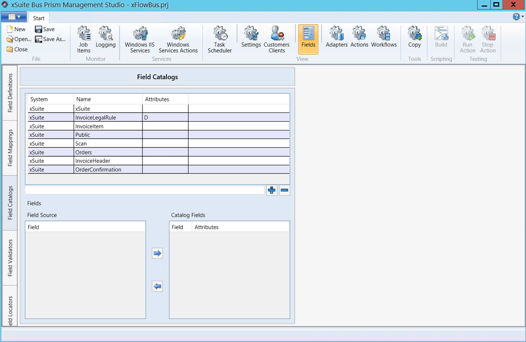Viewport: 526px width, 342px height.
Task: Remove field from catalog with left arrow
Action: point(157,287)
